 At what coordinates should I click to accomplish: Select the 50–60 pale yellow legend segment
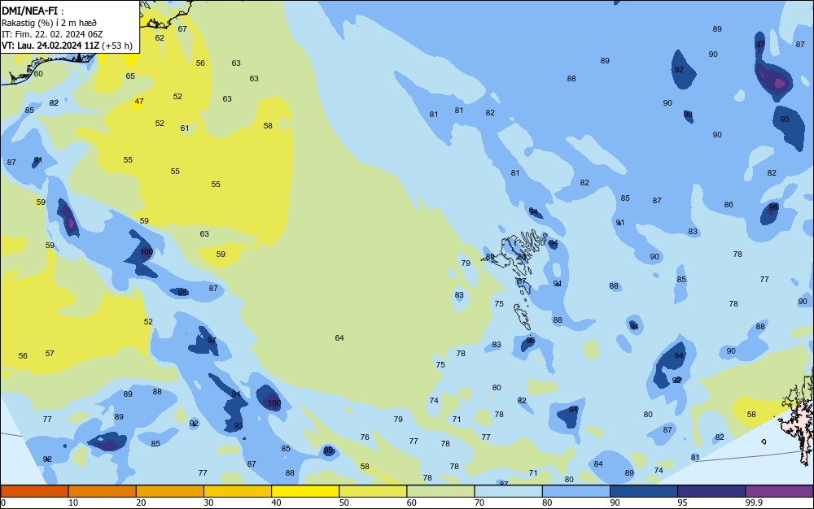pos(373,491)
